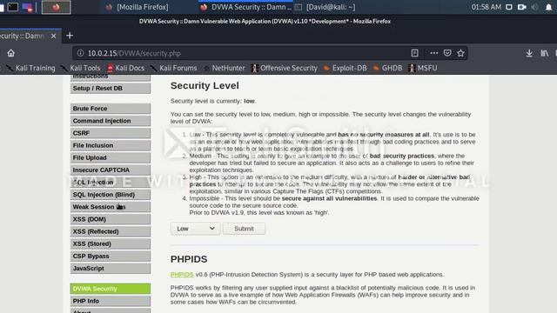Screen dimensions: 557x313
Task: Switch to DVWA Security taskbar window
Action: 245,7
